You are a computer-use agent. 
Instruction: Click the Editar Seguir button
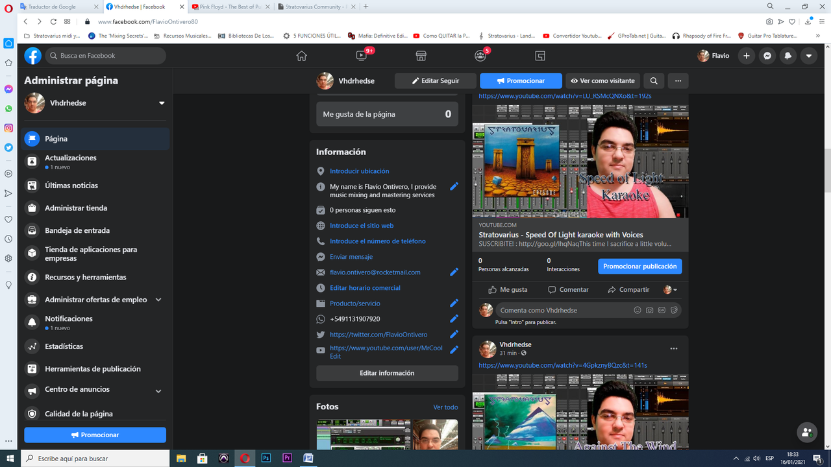[435, 81]
